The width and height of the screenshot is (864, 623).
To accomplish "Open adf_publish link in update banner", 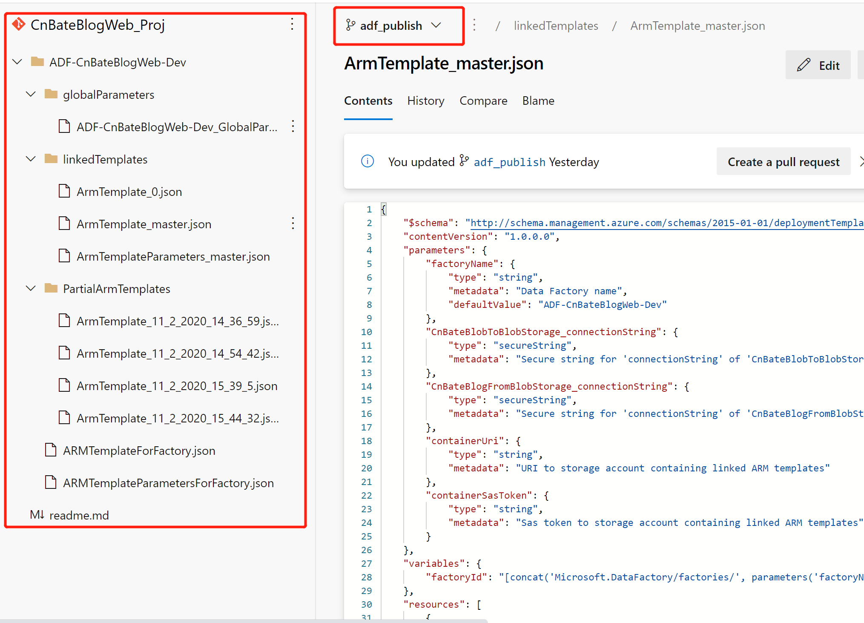I will coord(509,162).
